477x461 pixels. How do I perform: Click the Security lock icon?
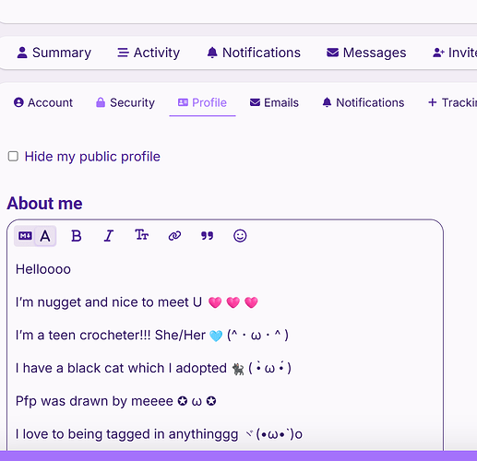click(101, 102)
